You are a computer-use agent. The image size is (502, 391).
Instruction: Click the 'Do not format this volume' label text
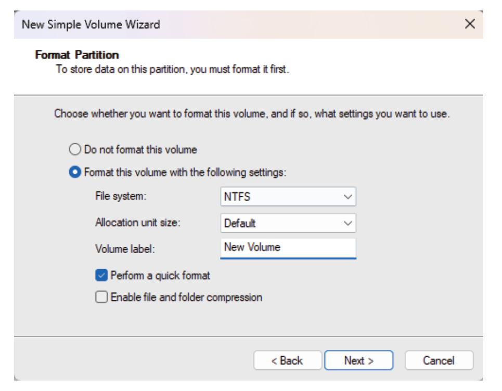(140, 150)
